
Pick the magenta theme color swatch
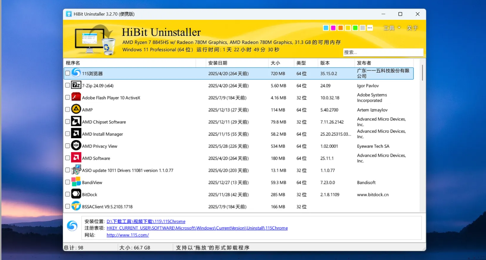(333, 28)
